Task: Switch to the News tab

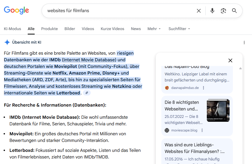Action: click(x=136, y=29)
